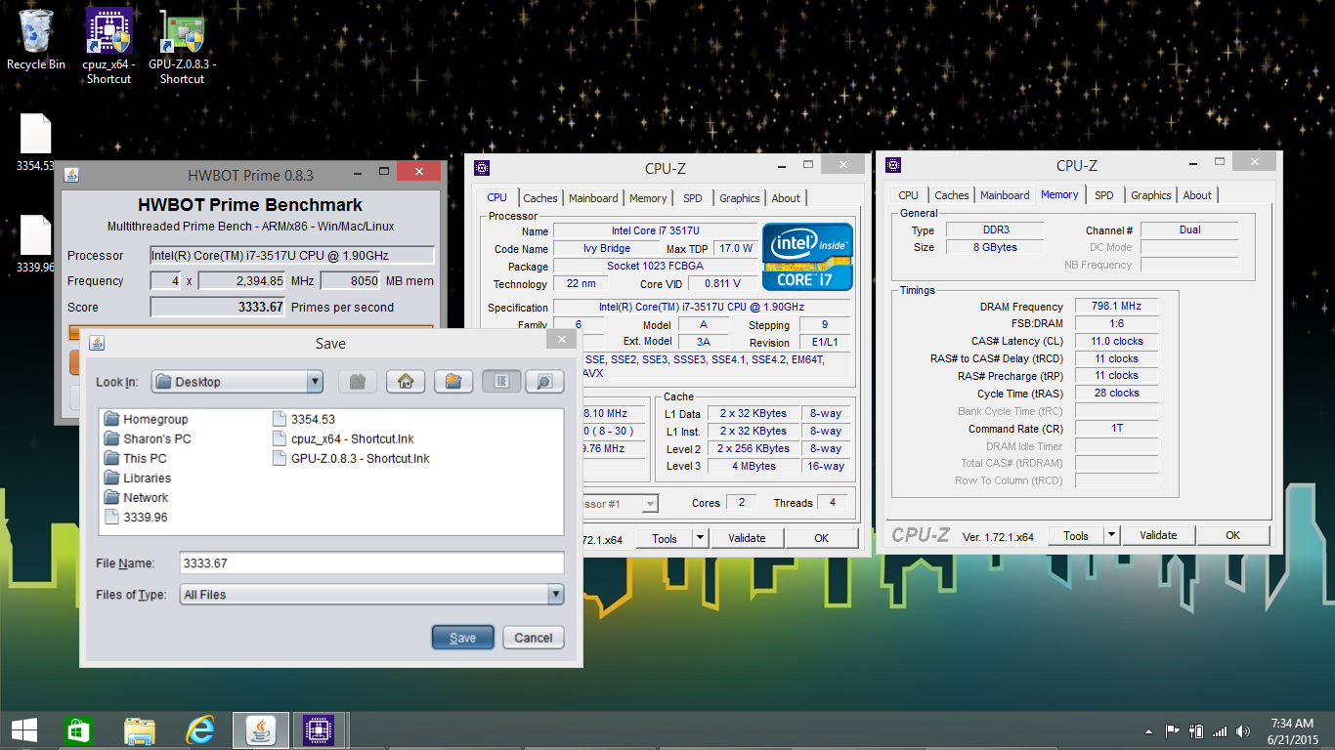
Task: Select 3354.53 file icon on desktop
Action: [x=35, y=143]
